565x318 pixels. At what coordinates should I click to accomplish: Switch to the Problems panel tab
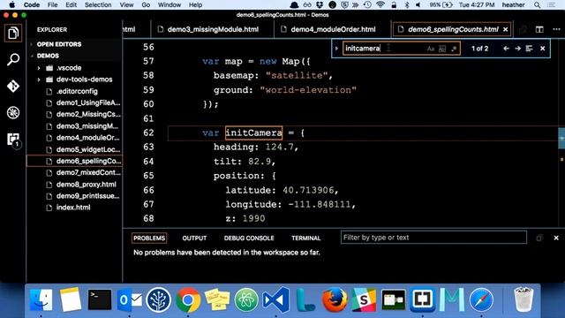[149, 238]
